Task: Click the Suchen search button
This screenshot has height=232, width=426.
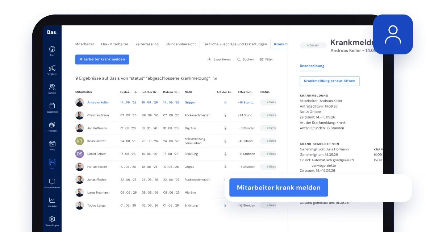Action: click(245, 59)
